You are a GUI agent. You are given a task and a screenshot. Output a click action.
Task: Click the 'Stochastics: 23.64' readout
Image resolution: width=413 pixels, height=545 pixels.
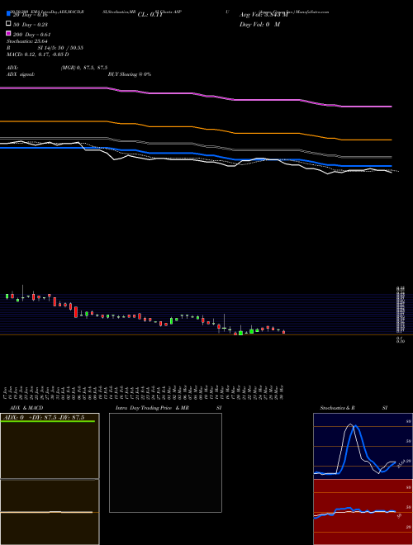[26, 41]
